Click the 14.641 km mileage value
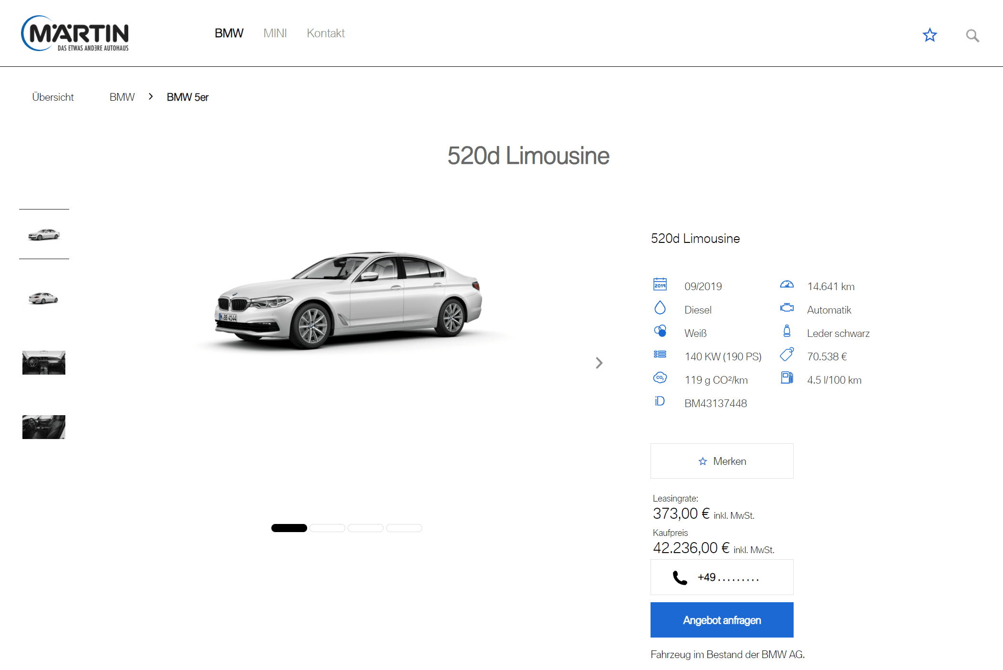Viewport: 1003px width, 670px height. (831, 286)
